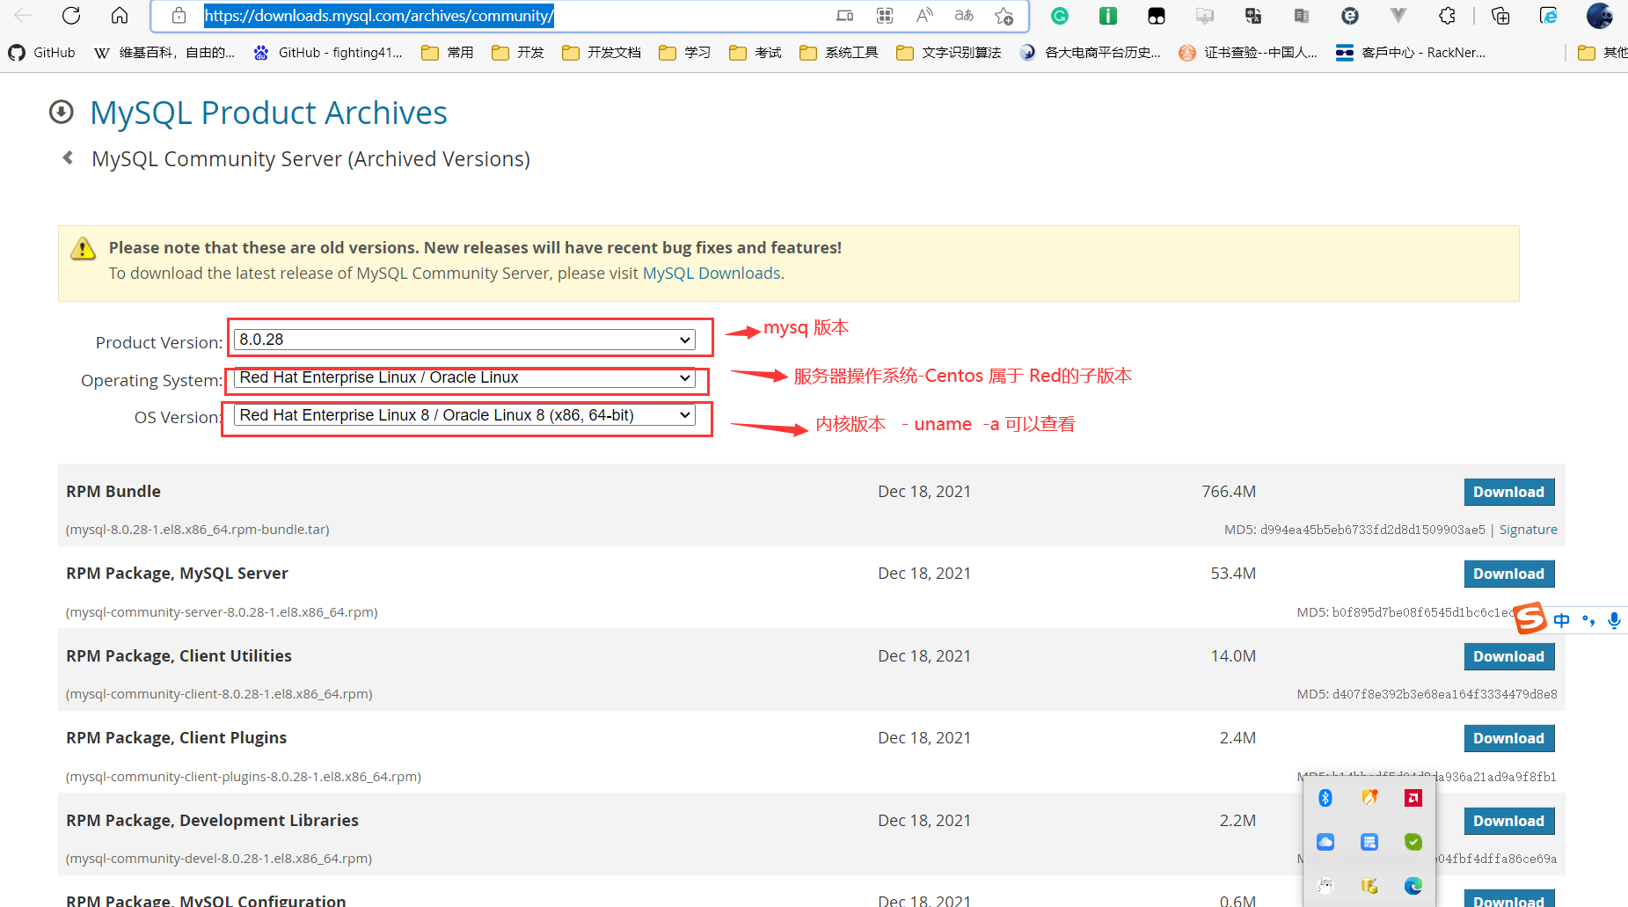Image resolution: width=1628 pixels, height=907 pixels.
Task: Download RPM Package, Client Plugins
Action: tap(1508, 738)
